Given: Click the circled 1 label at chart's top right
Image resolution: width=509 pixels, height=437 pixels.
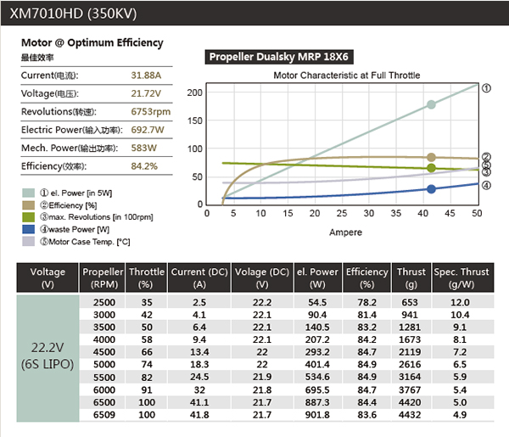Looking at the screenshot, I should [486, 87].
